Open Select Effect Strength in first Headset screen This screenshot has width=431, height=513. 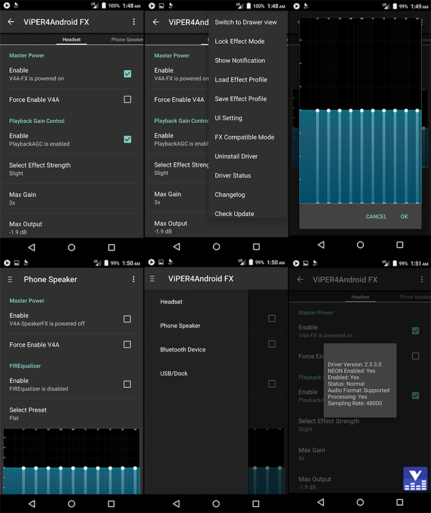pyautogui.click(x=71, y=169)
